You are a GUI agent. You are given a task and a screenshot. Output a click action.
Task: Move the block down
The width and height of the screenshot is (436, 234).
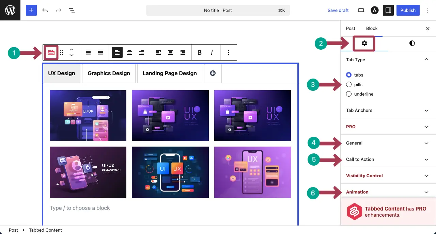point(72,55)
